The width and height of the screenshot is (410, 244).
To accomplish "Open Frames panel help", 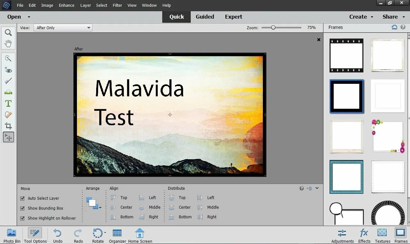I will [x=403, y=27].
